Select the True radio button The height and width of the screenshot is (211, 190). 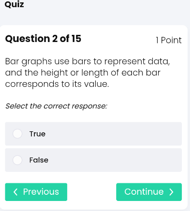point(17,134)
